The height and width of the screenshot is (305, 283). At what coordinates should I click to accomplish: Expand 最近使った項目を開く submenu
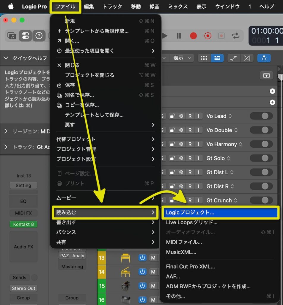point(106,51)
